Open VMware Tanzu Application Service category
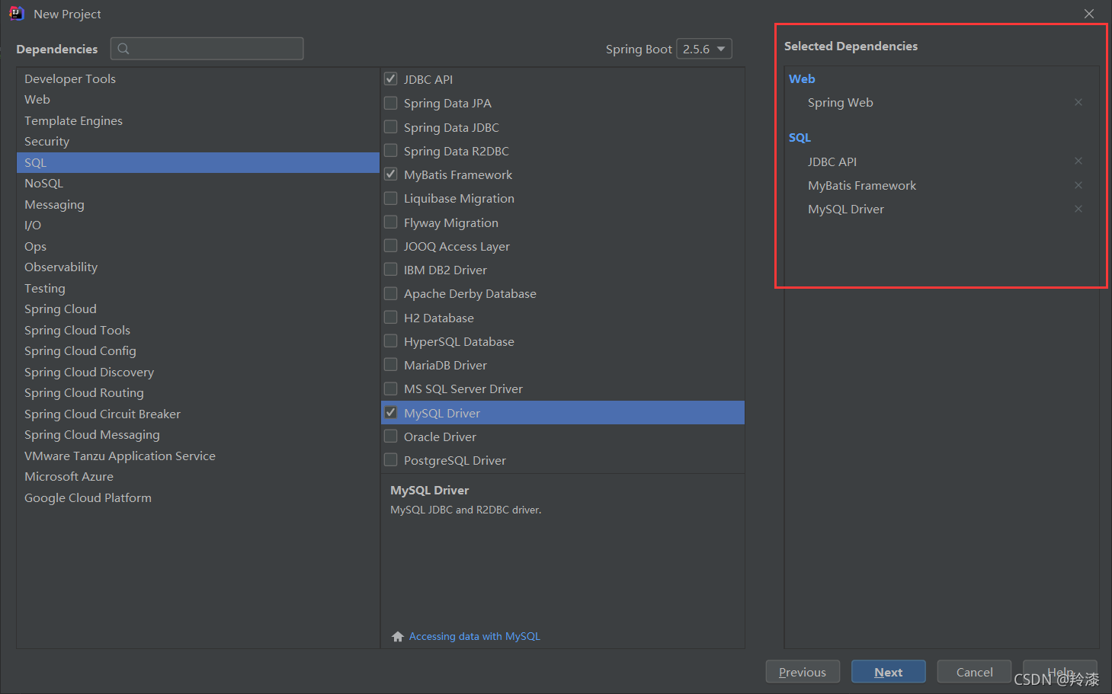The width and height of the screenshot is (1112, 694). click(198, 456)
